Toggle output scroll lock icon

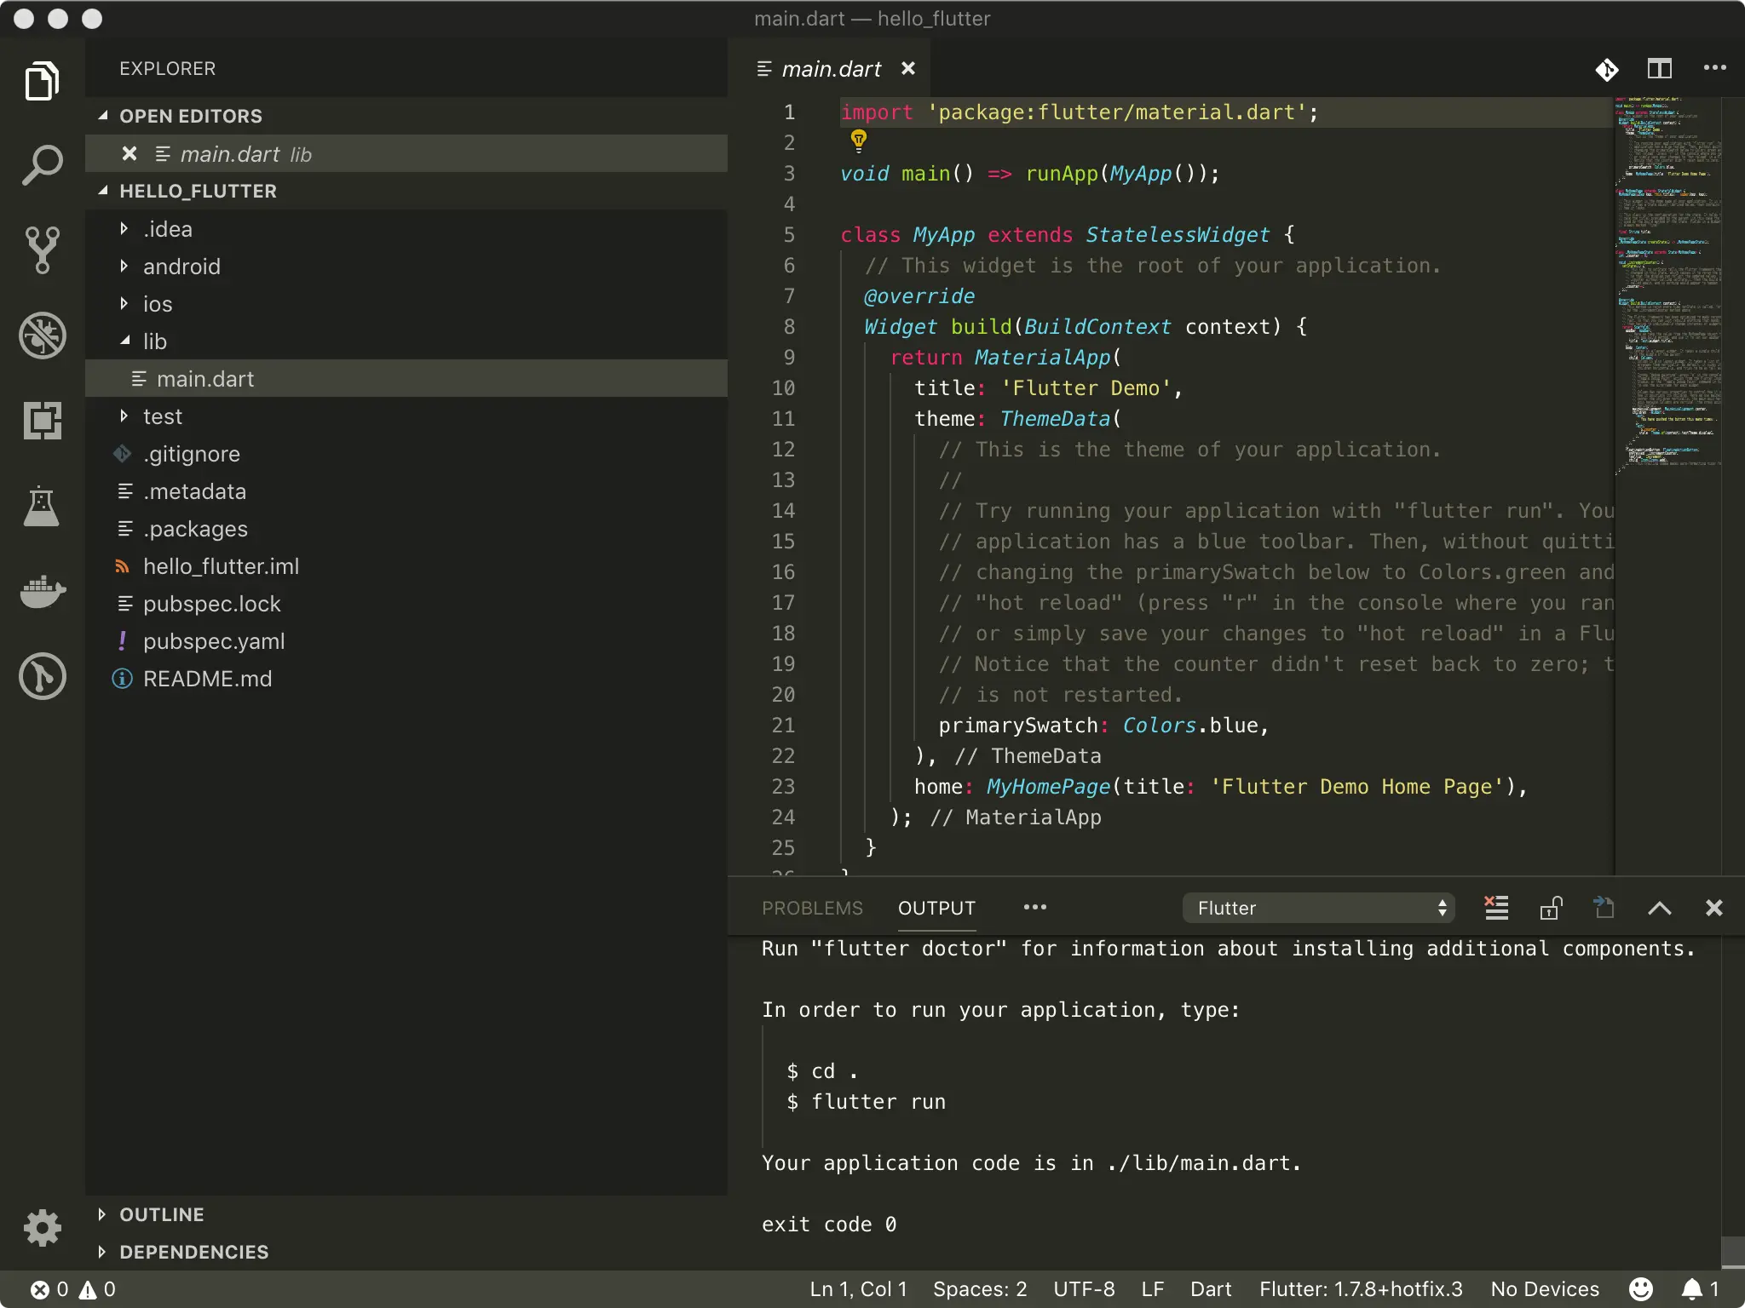click(1550, 908)
